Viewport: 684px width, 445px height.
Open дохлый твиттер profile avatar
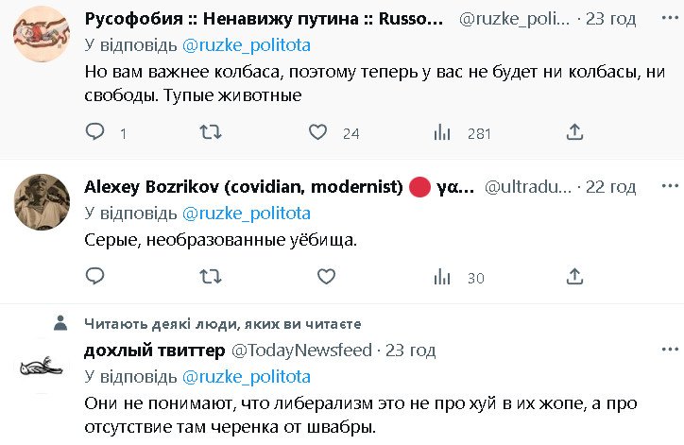(41, 367)
